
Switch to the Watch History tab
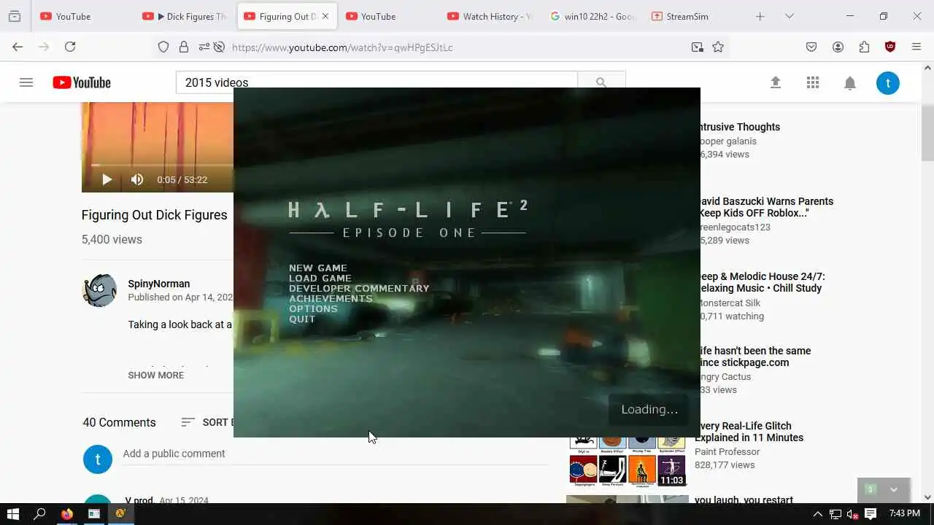(x=491, y=16)
